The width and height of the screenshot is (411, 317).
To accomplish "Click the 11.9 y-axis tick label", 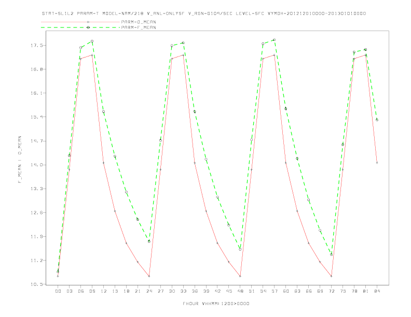I will pyautogui.click(x=36, y=236).
